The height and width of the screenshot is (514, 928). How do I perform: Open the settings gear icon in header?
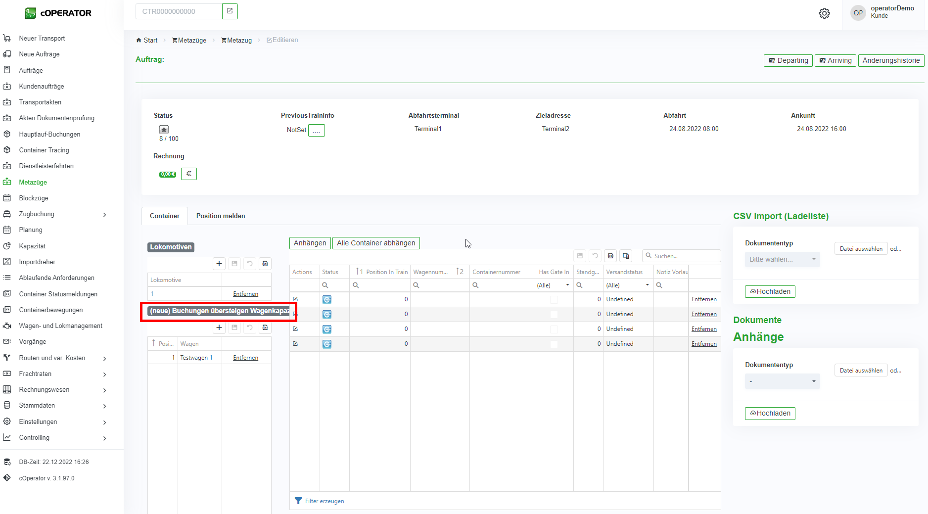[x=824, y=13]
